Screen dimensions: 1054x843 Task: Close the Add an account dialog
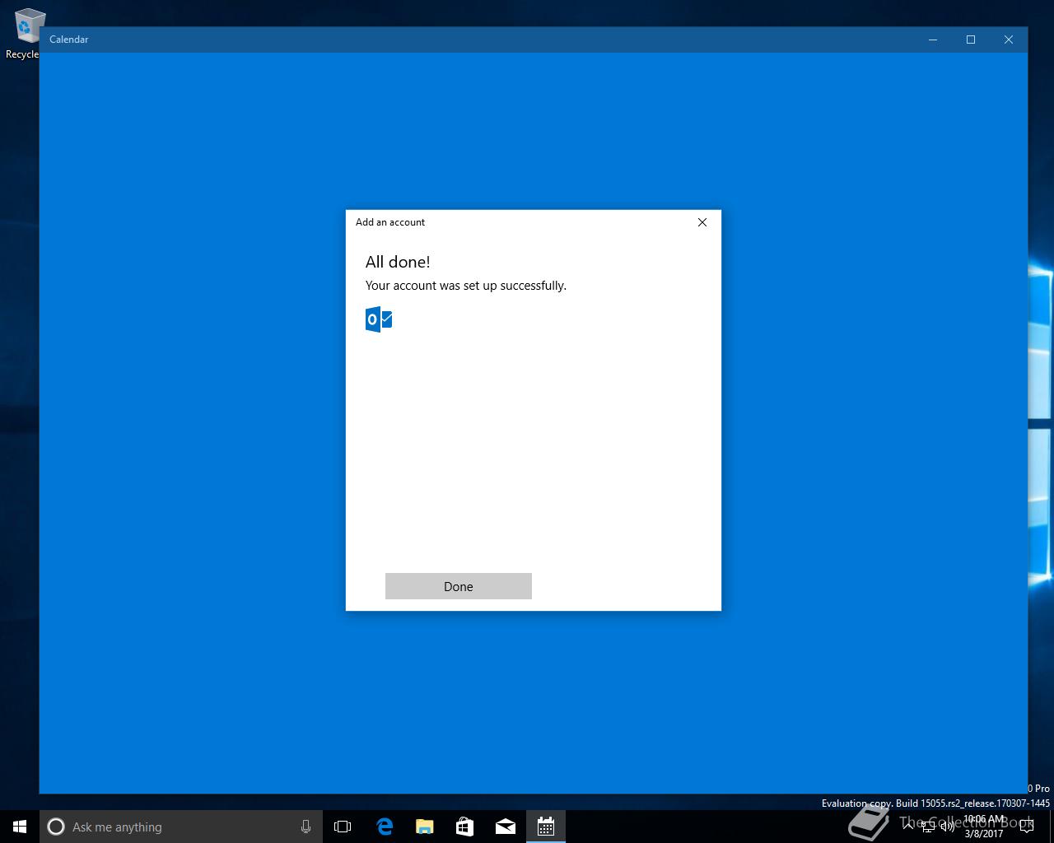pyautogui.click(x=702, y=222)
